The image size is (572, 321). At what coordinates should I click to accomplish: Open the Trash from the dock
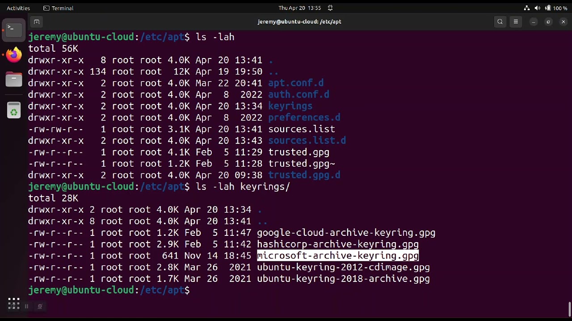tap(14, 111)
